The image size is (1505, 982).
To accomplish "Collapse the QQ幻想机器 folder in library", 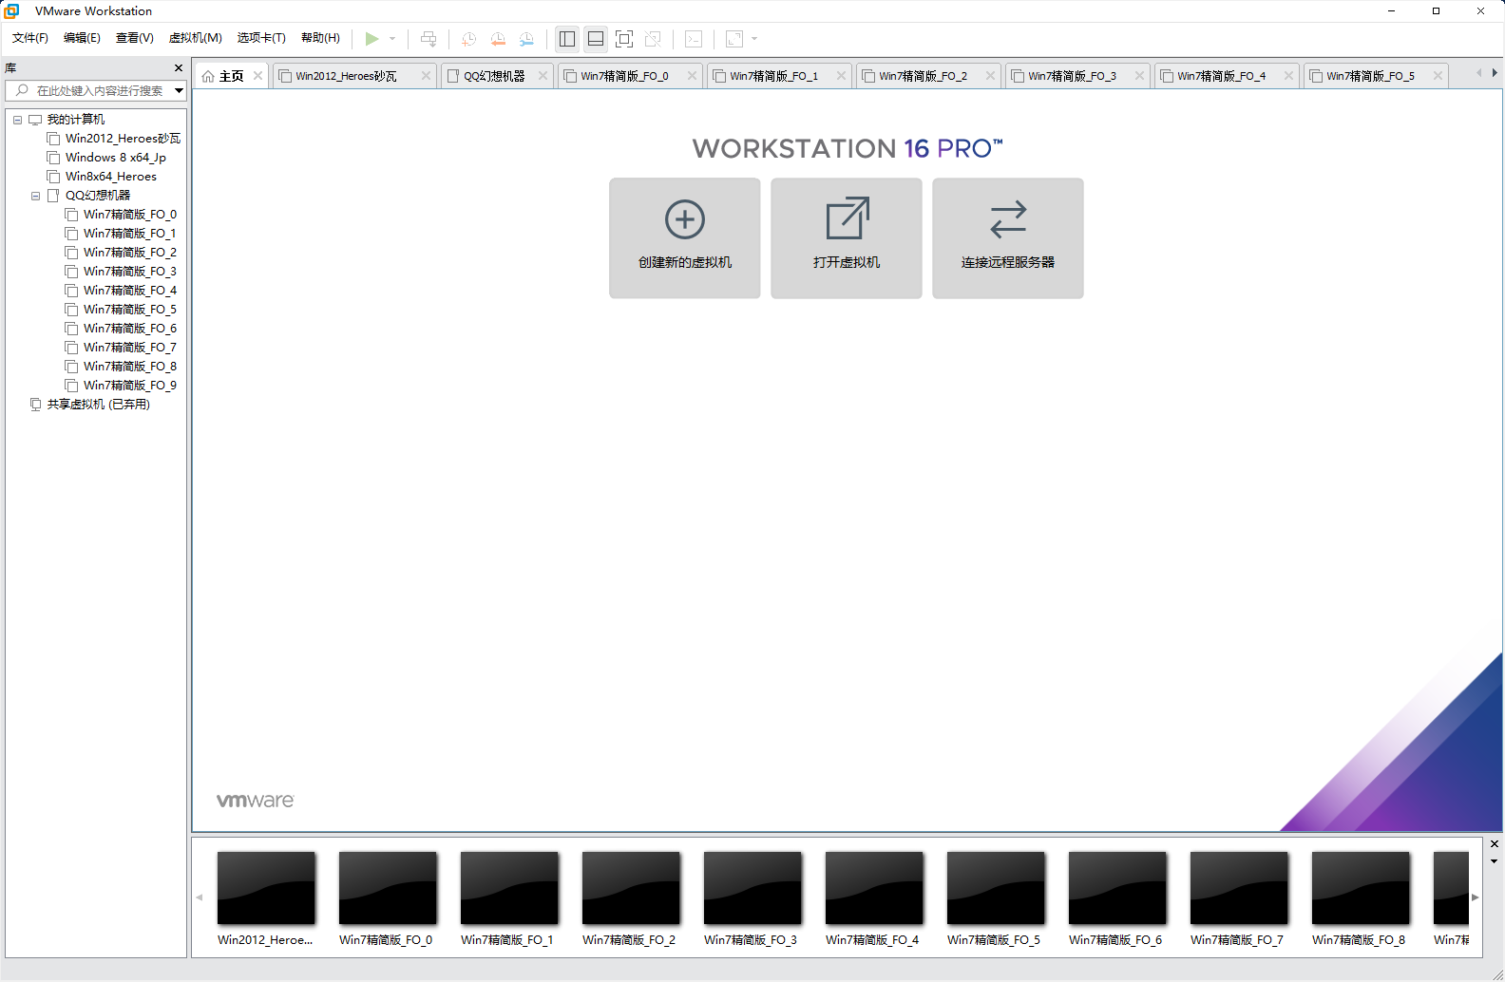I will [35, 196].
